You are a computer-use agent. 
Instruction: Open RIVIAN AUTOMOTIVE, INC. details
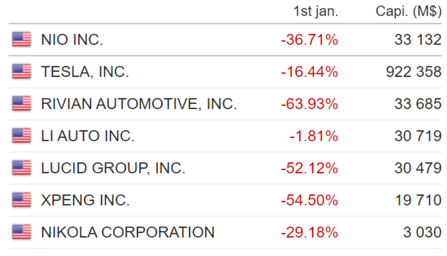click(139, 104)
